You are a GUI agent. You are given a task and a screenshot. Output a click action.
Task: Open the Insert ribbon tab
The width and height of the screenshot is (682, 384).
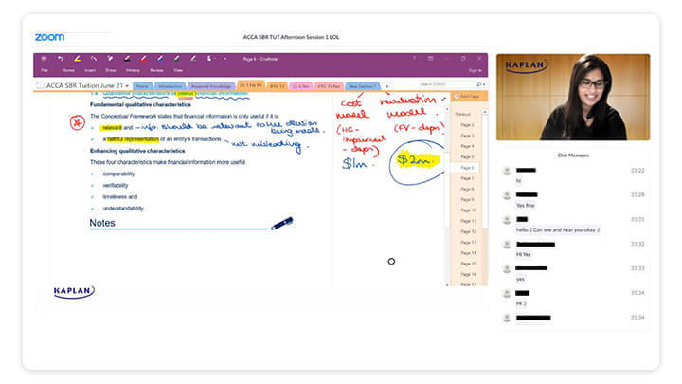pyautogui.click(x=90, y=70)
